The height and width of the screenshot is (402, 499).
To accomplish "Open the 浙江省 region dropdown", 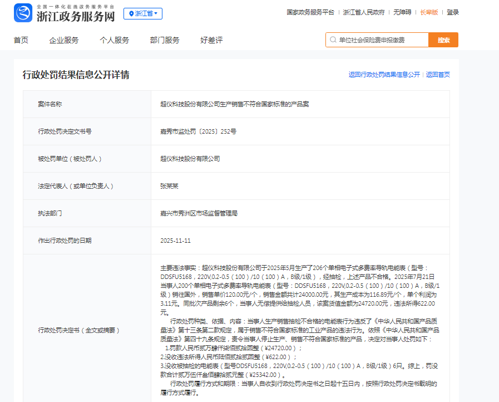I will (143, 13).
